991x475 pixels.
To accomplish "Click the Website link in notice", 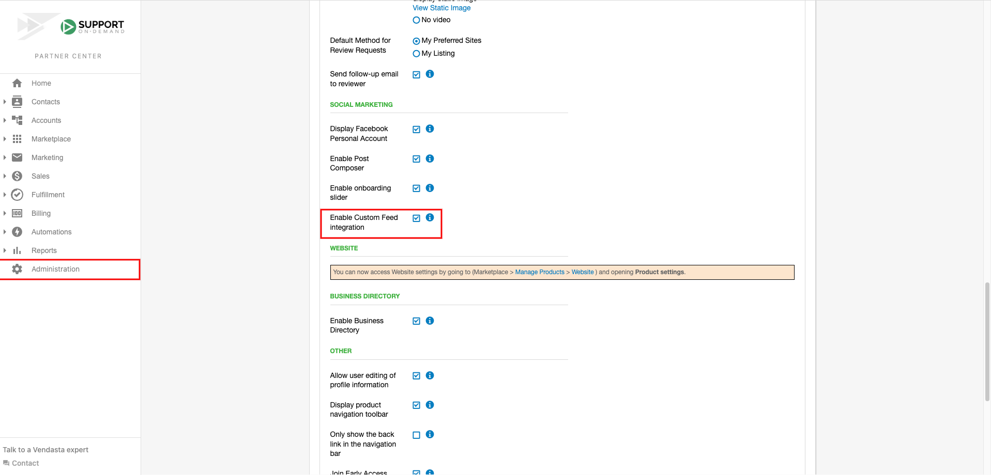I will (x=583, y=272).
